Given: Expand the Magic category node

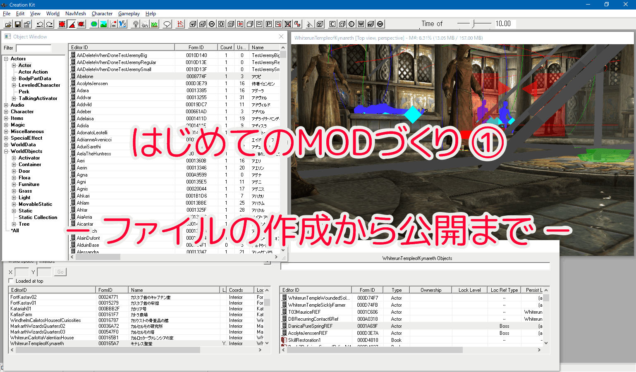Looking at the screenshot, I should tap(6, 125).
